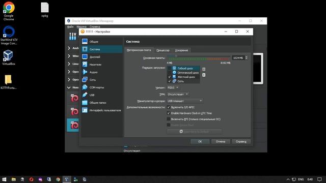Image resolution: width=326 pixels, height=183 pixels.
Task: Click the VM preview thumbnail in Manager
Action: click(258, 69)
